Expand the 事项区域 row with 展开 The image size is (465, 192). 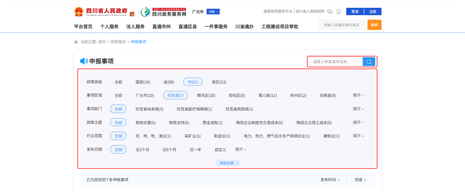coord(358,95)
